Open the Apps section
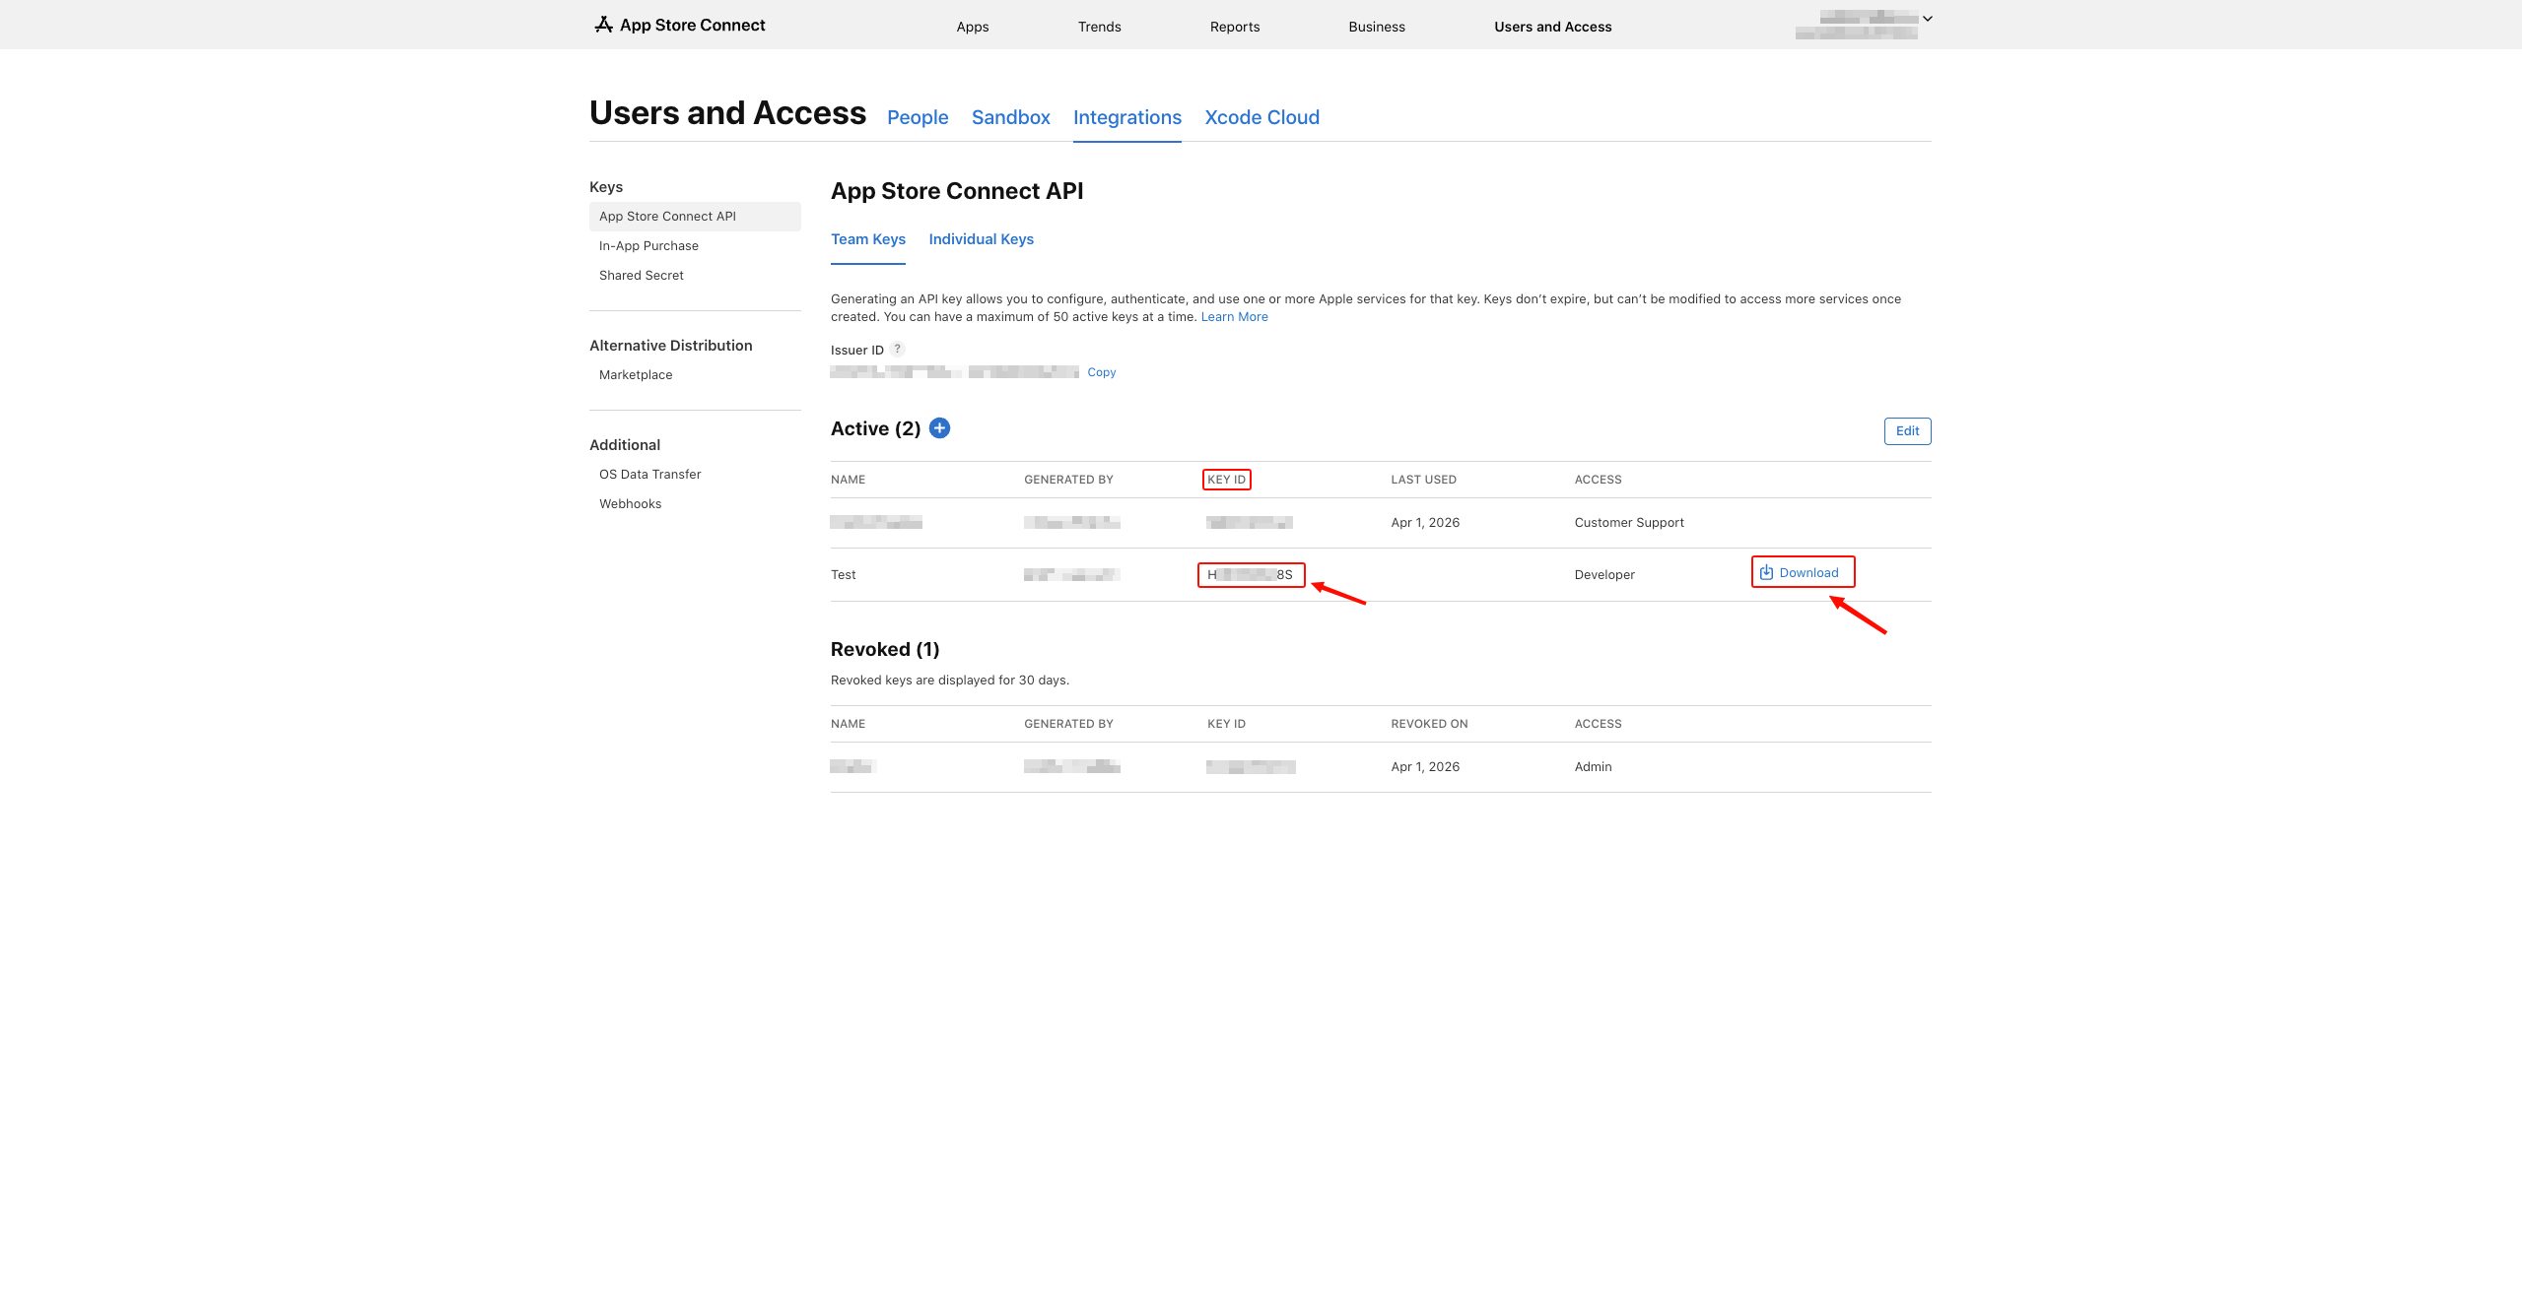This screenshot has width=2522, height=1298. click(x=973, y=27)
